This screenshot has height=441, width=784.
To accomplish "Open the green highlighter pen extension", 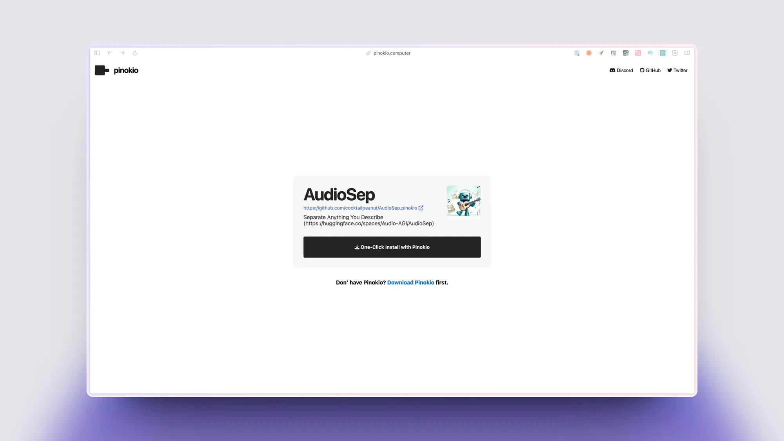I will (601, 53).
